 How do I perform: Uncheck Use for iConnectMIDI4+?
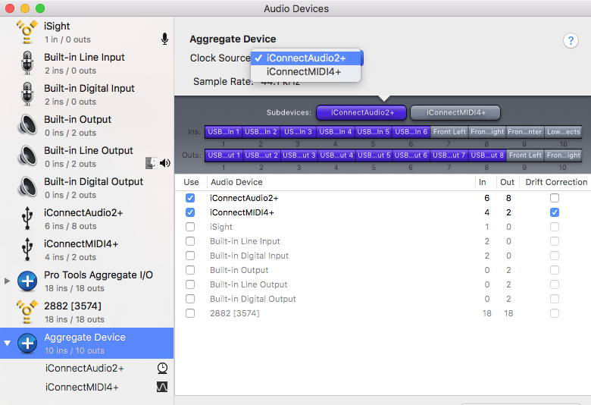click(190, 212)
